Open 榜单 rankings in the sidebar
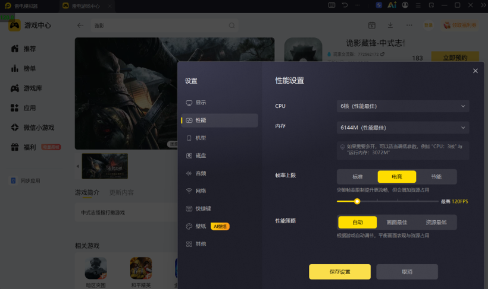The width and height of the screenshot is (488, 289). tap(23, 68)
